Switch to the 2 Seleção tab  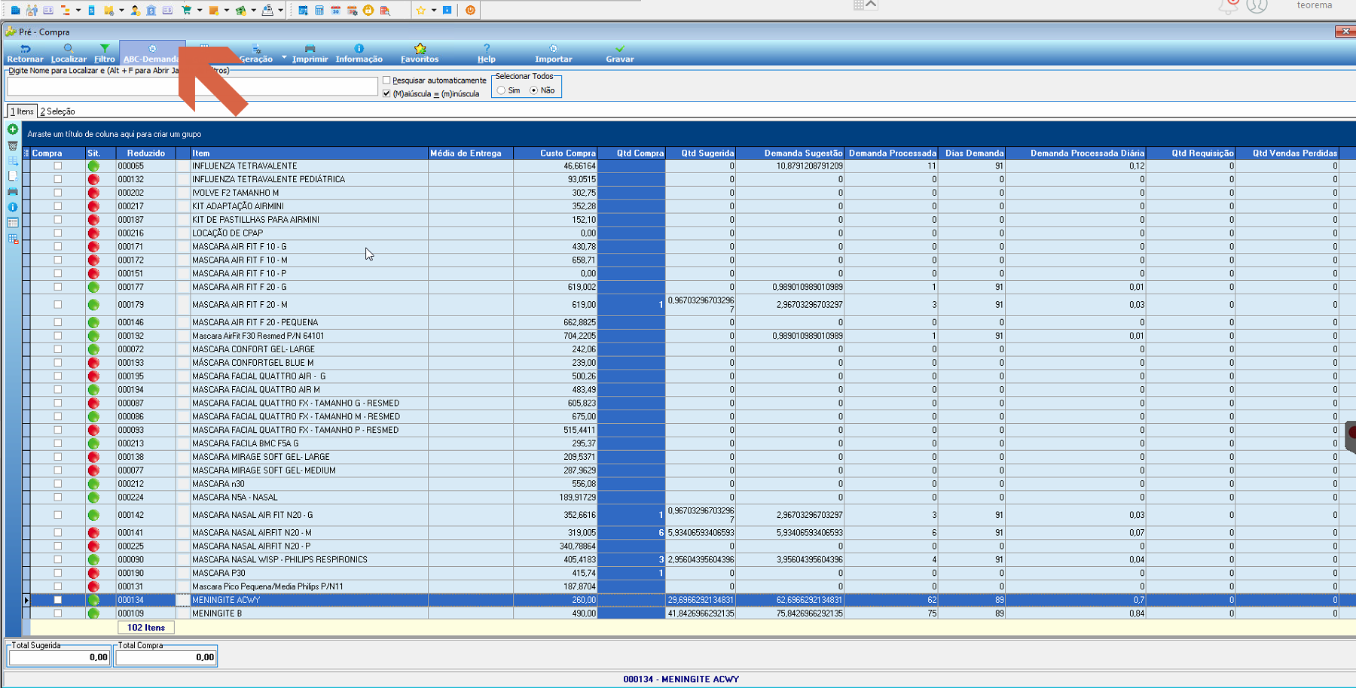58,111
